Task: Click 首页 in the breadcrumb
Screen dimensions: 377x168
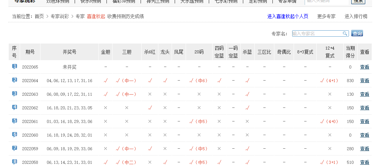Action: (x=39, y=17)
